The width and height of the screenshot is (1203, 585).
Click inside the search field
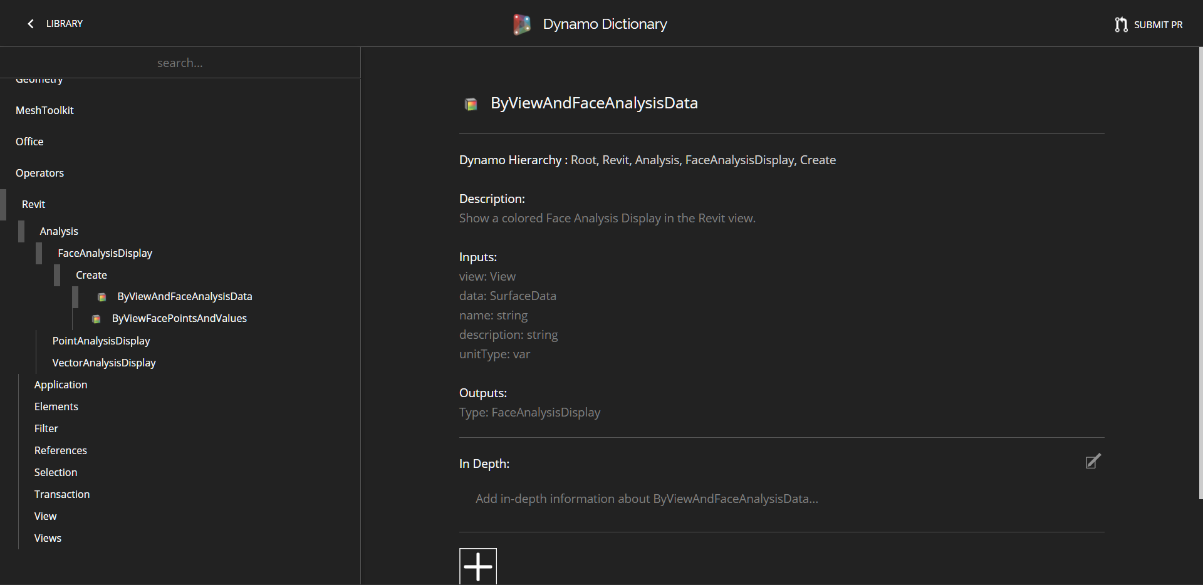click(180, 62)
